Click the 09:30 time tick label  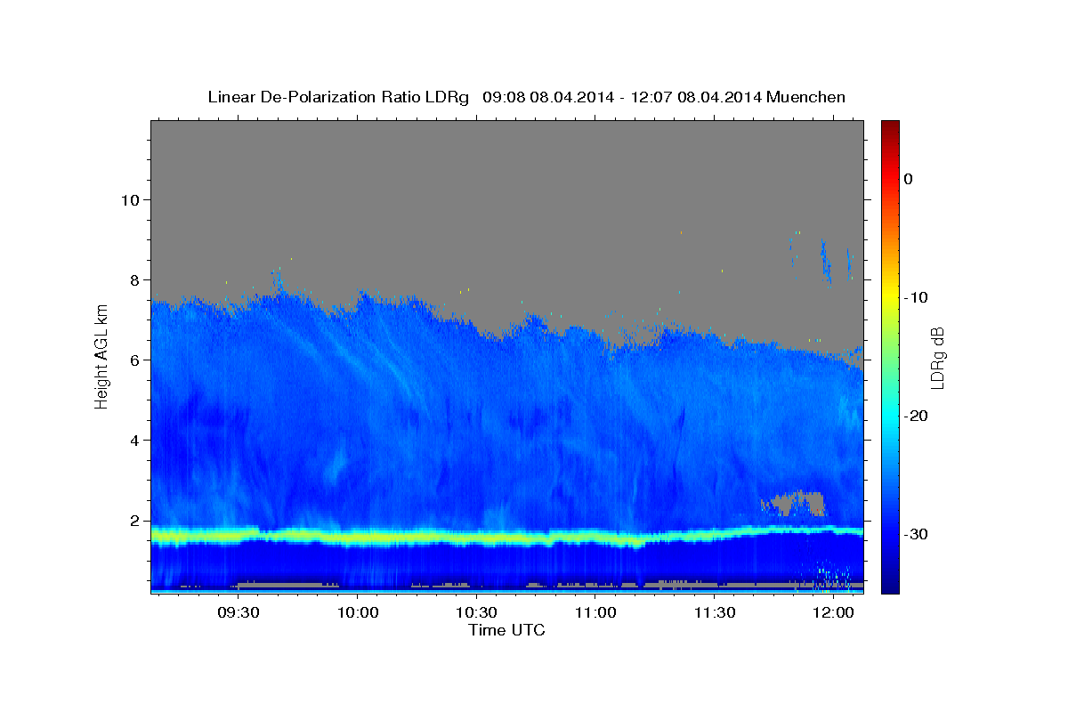(239, 612)
